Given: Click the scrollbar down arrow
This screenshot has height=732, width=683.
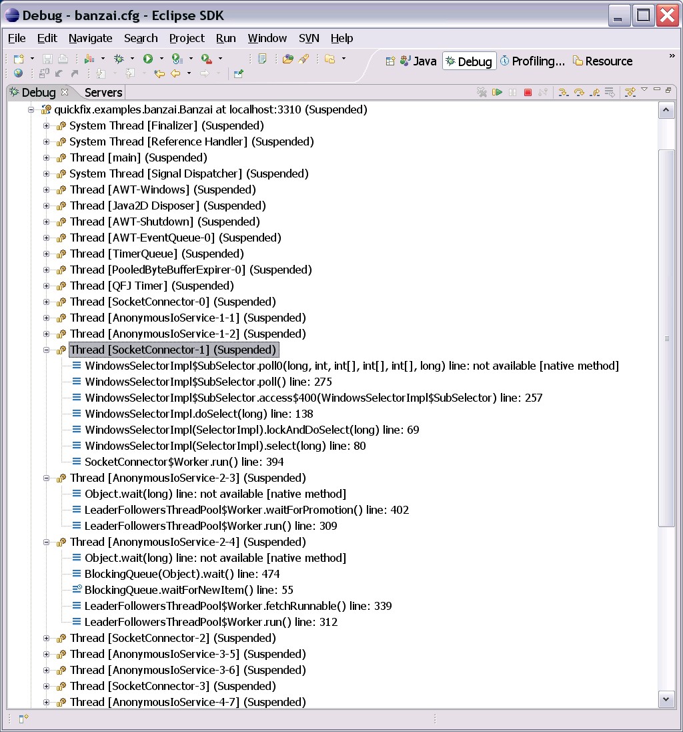Looking at the screenshot, I should 666,699.
